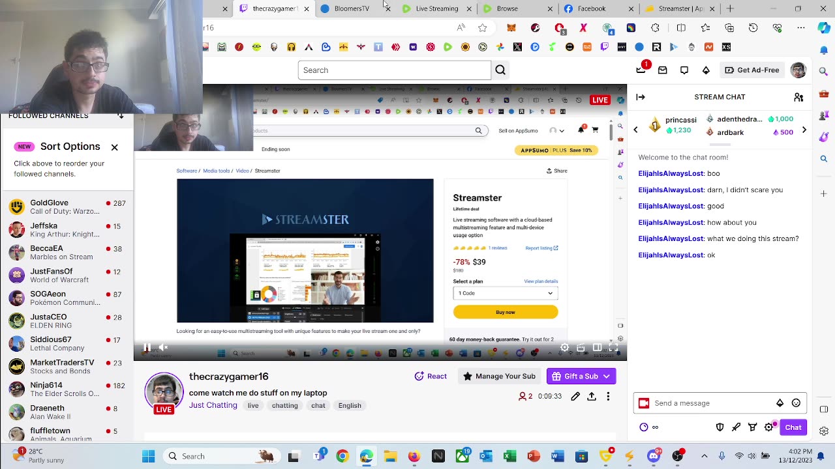
Task: Open channel points timer icon
Action: (644, 427)
